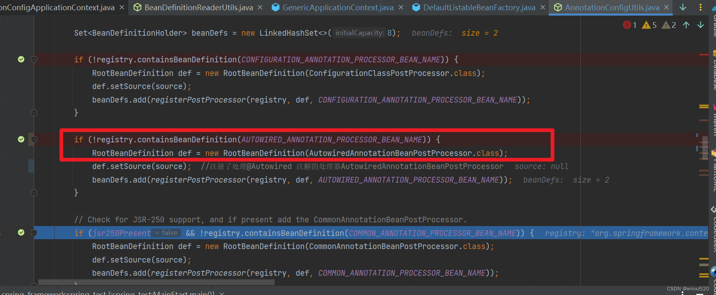The image size is (716, 295).
Task: Select the spring_test MainStart.main() debug tab
Action: [109, 293]
